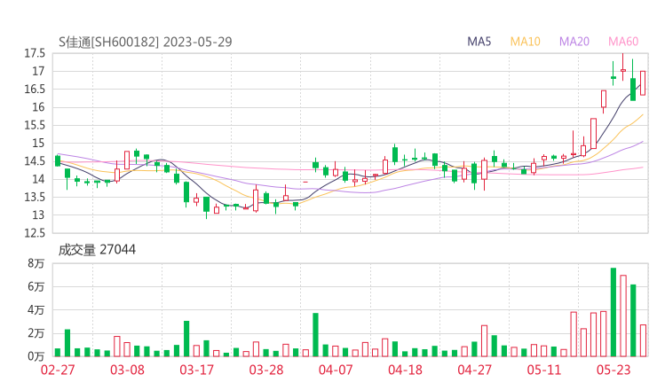Click the 04-27 date axis label
This screenshot has width=657, height=390.
tap(474, 370)
